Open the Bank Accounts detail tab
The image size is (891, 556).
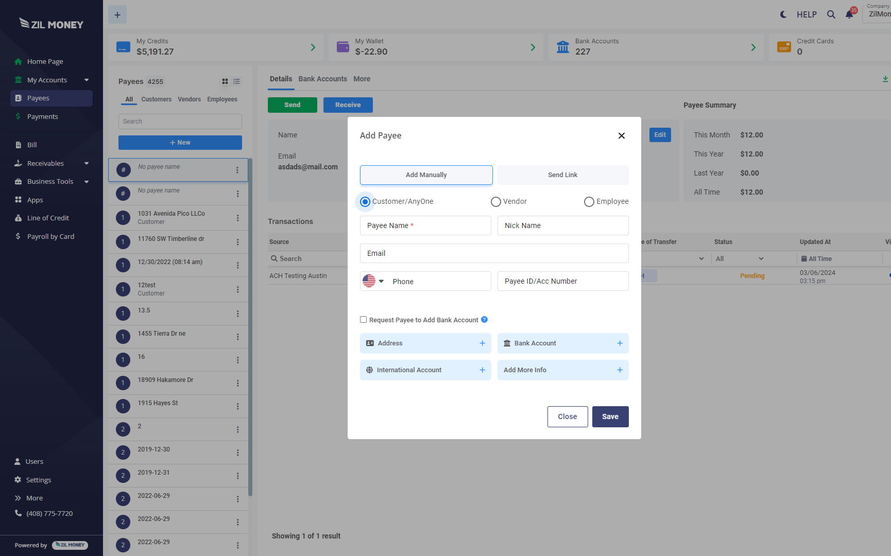coord(322,79)
